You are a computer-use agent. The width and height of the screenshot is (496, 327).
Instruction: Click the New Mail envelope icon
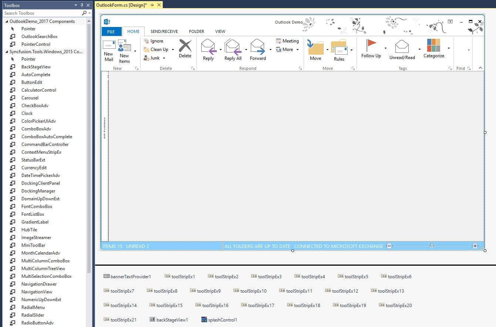pyautogui.click(x=109, y=45)
